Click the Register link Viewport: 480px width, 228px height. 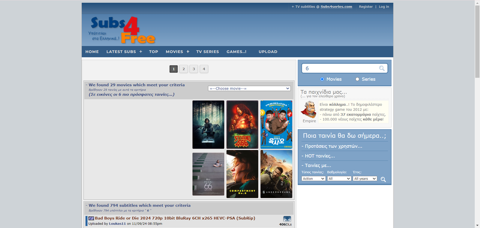366,7
